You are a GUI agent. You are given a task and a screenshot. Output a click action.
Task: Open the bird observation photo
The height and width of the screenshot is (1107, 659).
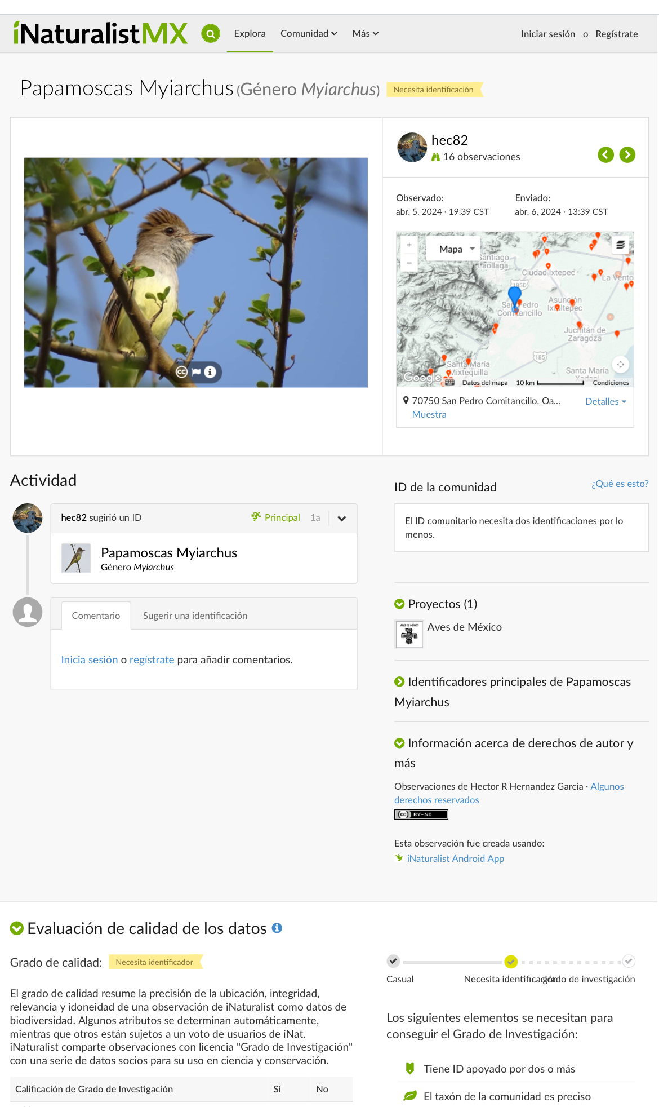196,273
